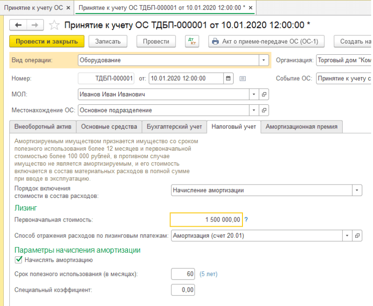Image resolution: width=373 pixels, height=306 pixels.
Task: Open the lease expense method item card
Action: click(357, 236)
